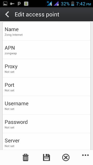Tap the battery icon in status bar
Viewport: 93px width, 165px height.
tap(73, 4)
